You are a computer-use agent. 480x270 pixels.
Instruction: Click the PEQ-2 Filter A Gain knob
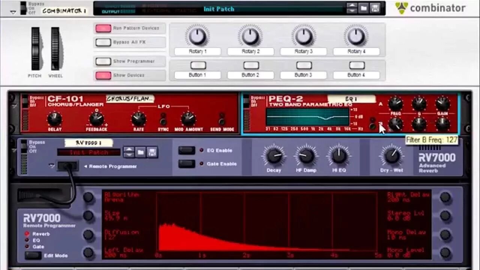pos(443,103)
